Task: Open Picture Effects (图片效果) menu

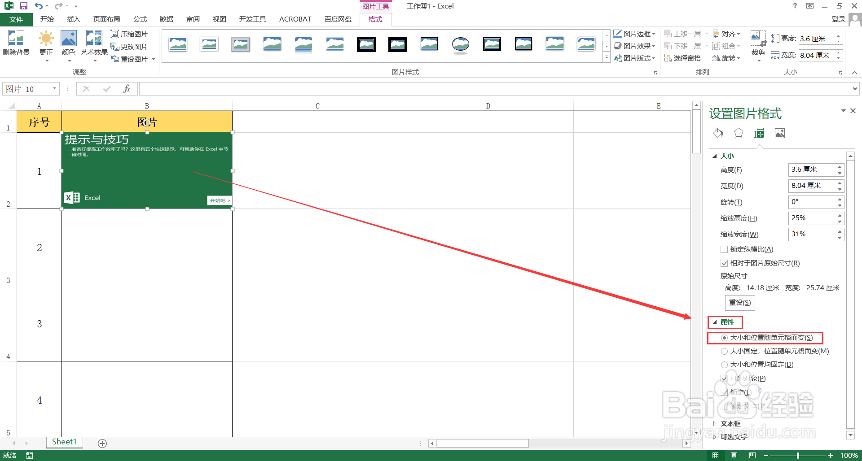Action: point(634,46)
